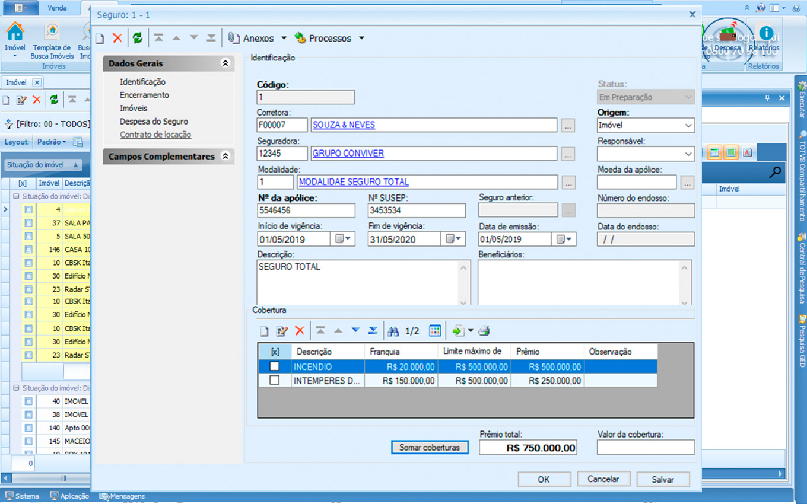Tick the checkbox for imóvel 37 row
807x504 pixels.
pos(28,223)
